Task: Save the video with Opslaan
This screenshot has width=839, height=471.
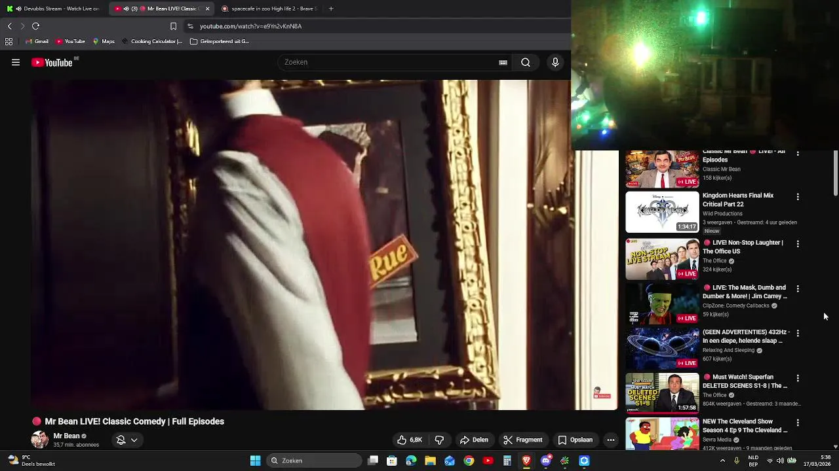Action: click(x=576, y=440)
